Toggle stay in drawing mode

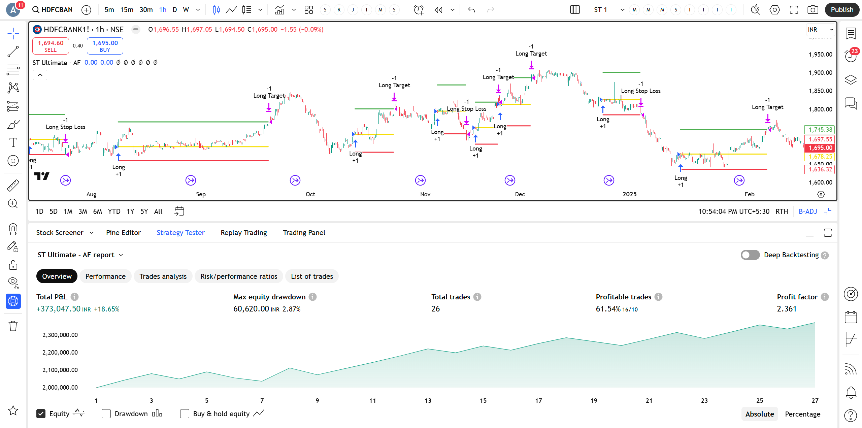click(x=13, y=247)
